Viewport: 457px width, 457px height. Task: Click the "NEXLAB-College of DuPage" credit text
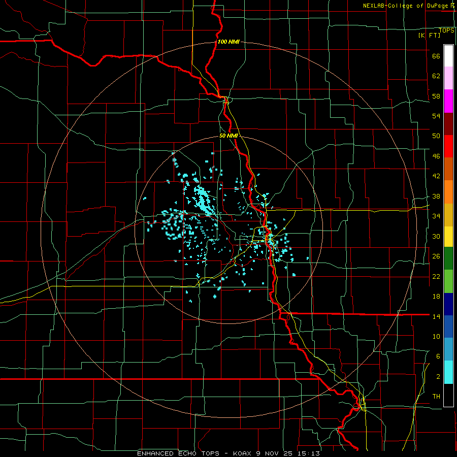(x=405, y=6)
